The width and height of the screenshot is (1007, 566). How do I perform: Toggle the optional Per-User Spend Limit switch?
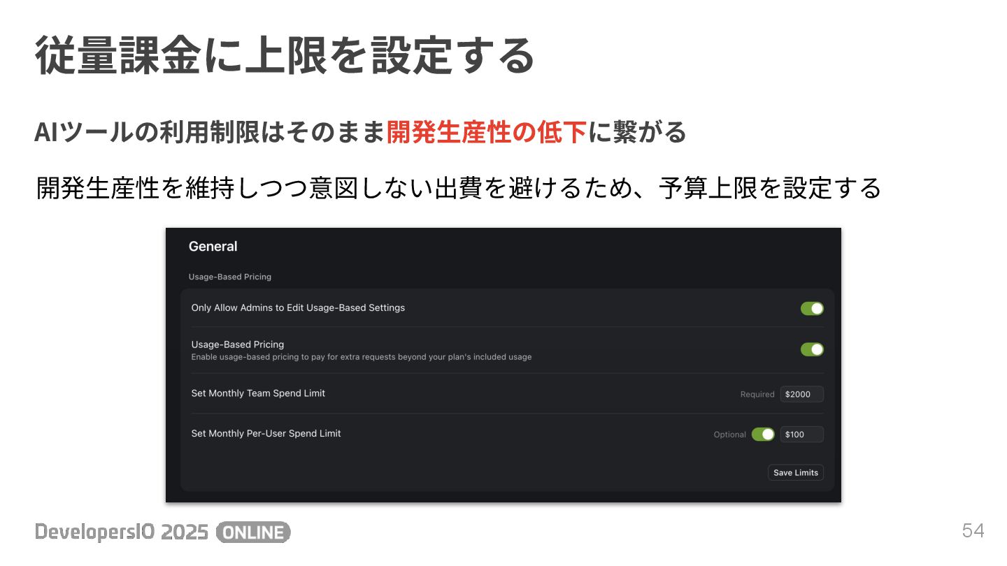(x=763, y=434)
